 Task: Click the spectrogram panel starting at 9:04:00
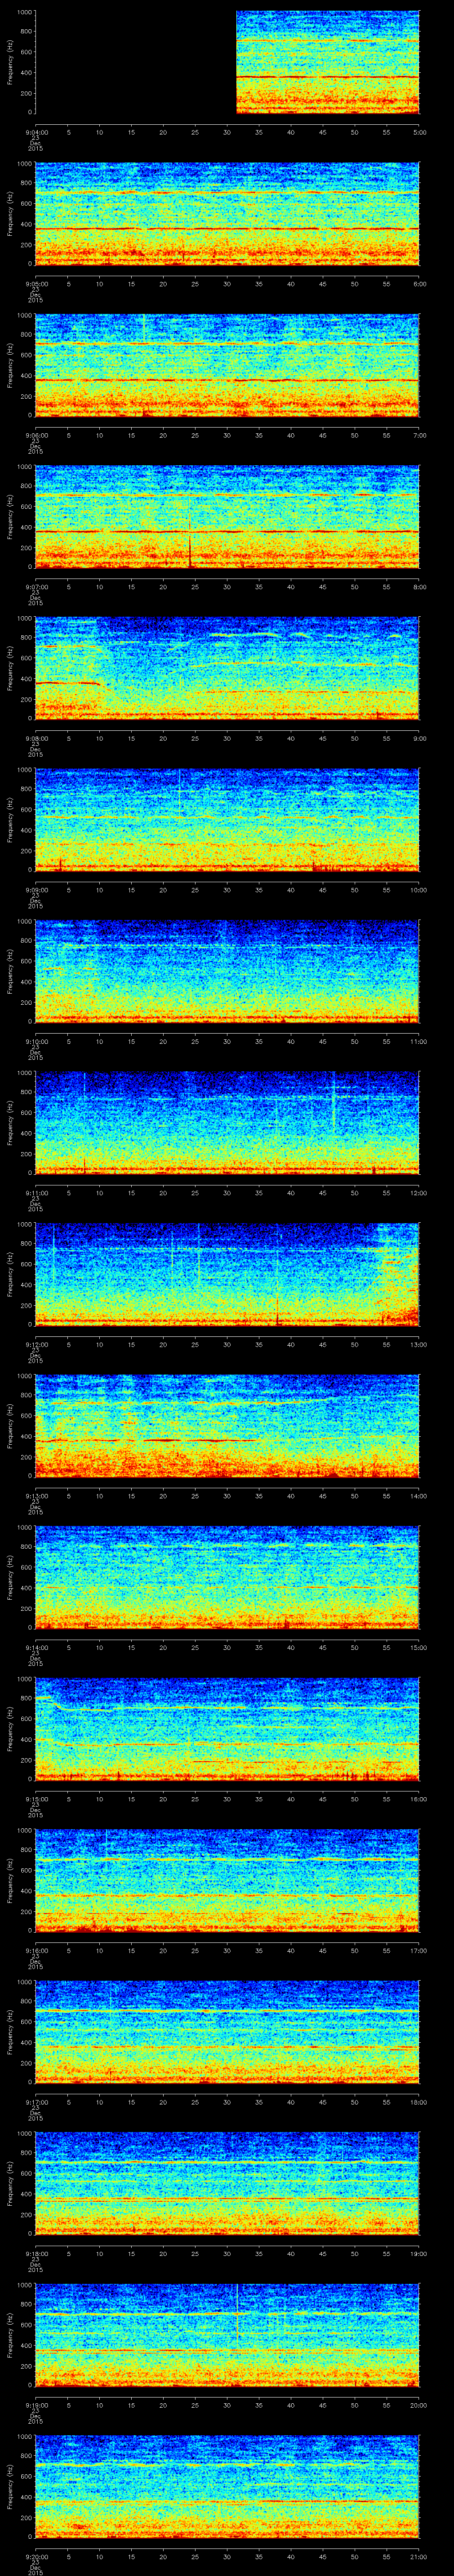(227, 63)
